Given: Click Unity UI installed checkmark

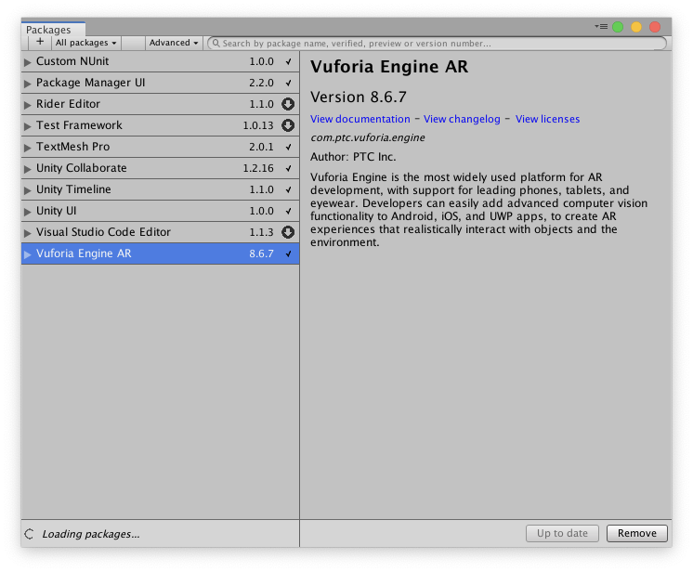Looking at the screenshot, I should [289, 211].
